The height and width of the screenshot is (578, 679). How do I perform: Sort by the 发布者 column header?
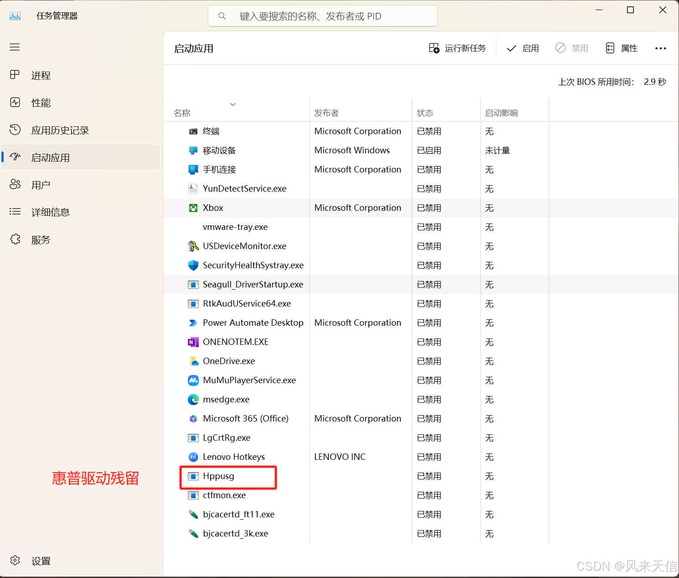pyautogui.click(x=327, y=113)
